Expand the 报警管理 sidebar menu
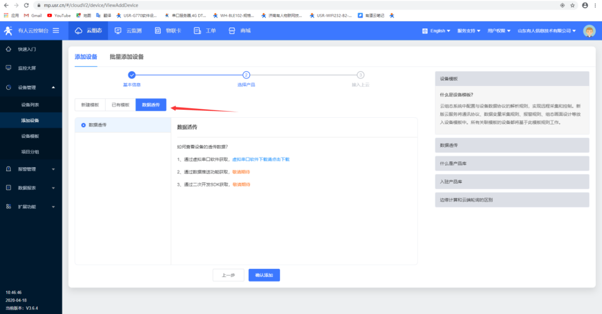The height and width of the screenshot is (314, 602). click(x=31, y=169)
